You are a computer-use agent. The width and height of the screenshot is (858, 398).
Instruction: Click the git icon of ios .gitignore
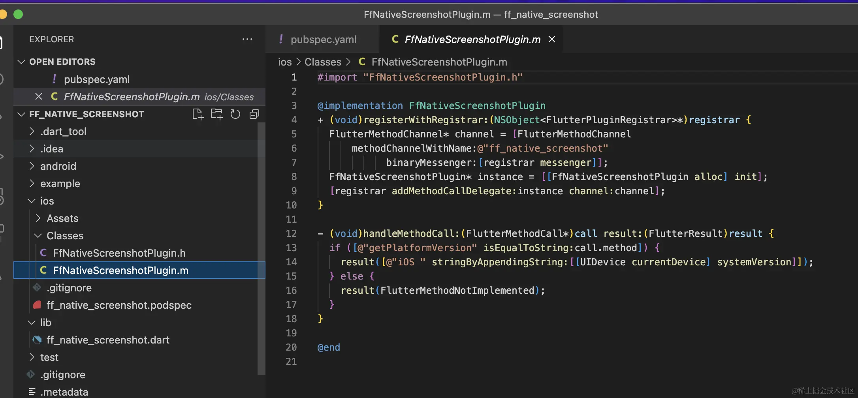pyautogui.click(x=37, y=287)
